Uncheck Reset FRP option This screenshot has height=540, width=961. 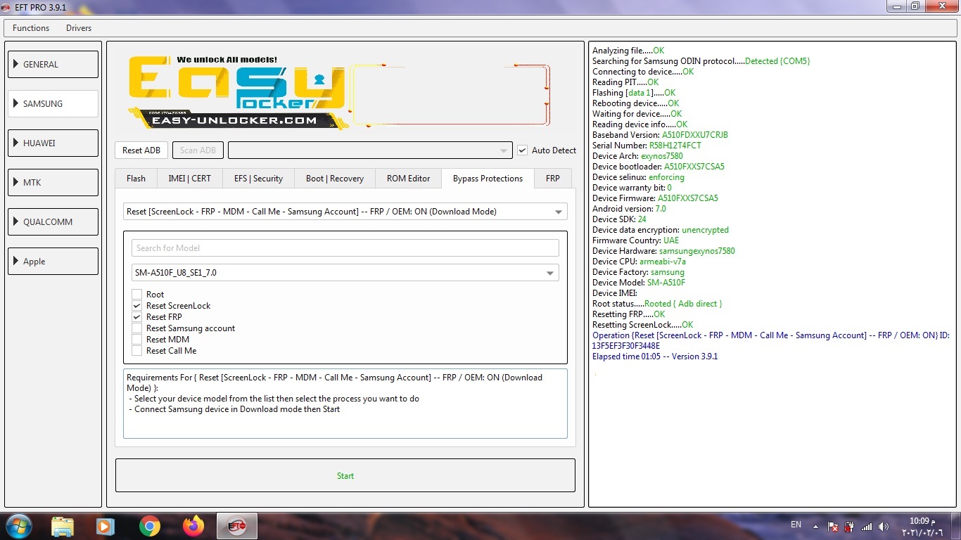point(136,317)
